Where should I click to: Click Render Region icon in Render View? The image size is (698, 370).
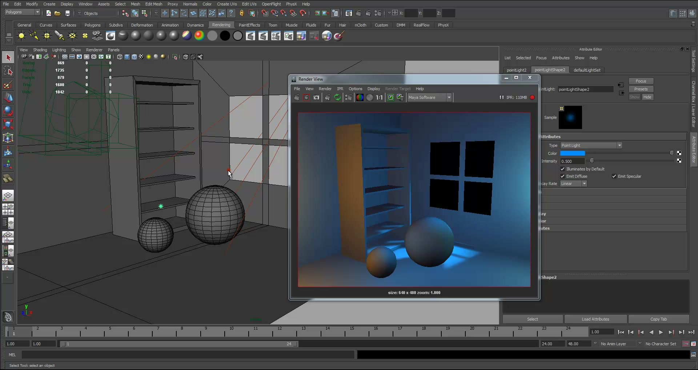pos(306,97)
